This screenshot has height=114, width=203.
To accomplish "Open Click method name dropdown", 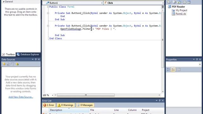I will coord(163,3).
